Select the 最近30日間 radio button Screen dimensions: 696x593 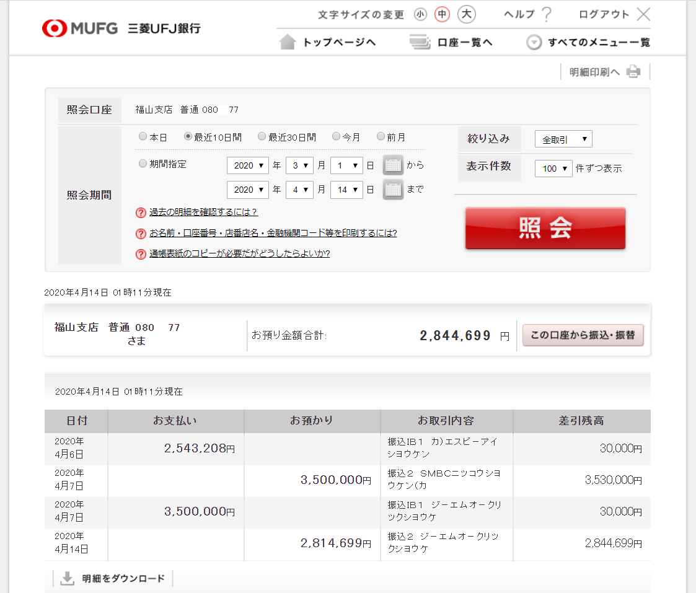pos(262,137)
